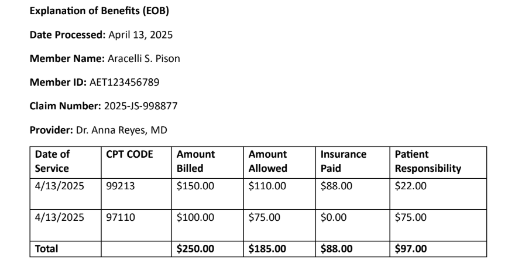Select the member name Aracelli S. Pison
Screen dimensions: 515x260
click(x=144, y=58)
